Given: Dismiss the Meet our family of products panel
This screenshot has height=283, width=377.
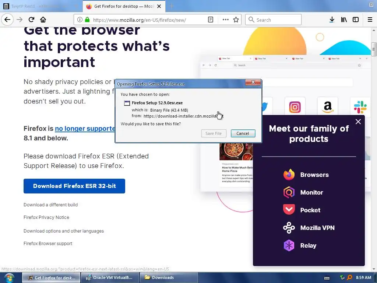Looking at the screenshot, I should click(358, 122).
